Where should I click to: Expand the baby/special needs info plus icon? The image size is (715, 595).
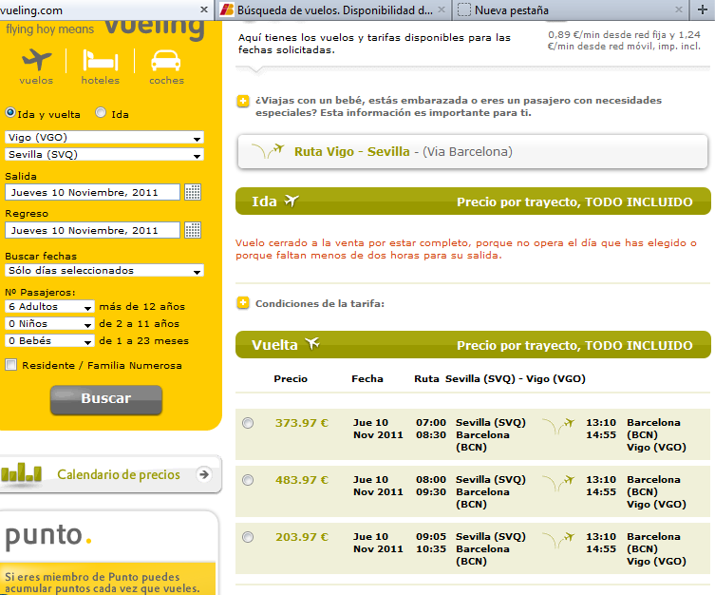[x=243, y=101]
